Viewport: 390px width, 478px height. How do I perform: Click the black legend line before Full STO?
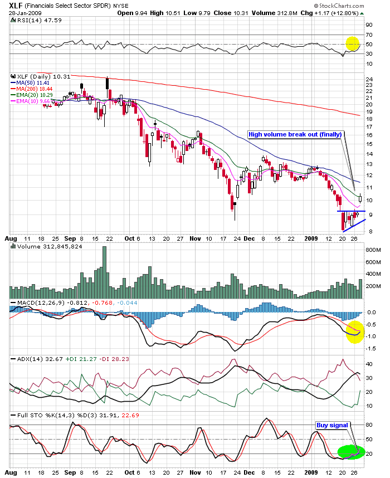click(x=13, y=415)
